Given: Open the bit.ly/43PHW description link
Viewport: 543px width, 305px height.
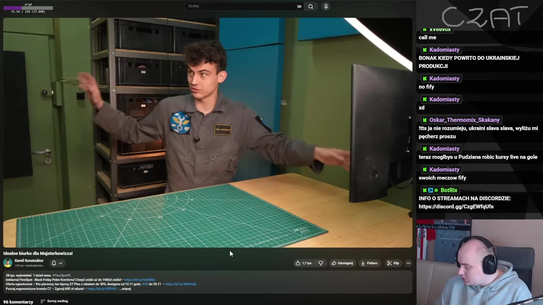Looking at the screenshot, I should (x=103, y=289).
